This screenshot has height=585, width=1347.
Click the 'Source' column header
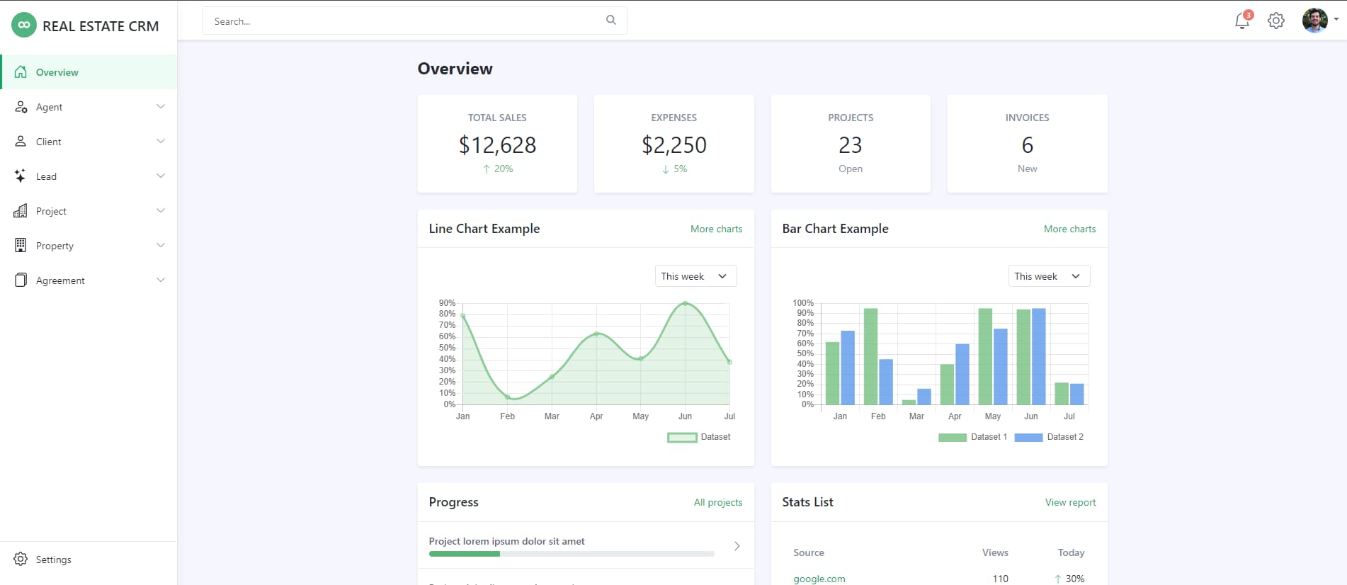809,552
